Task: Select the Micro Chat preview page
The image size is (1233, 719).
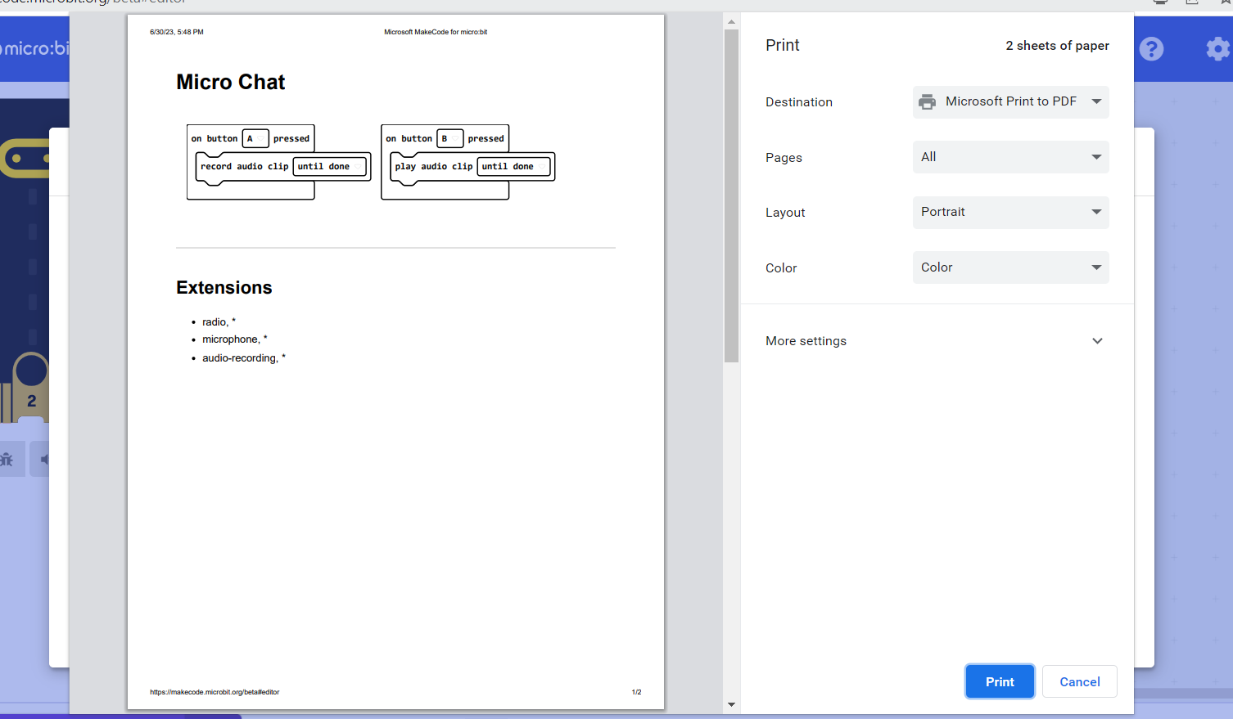Action: pos(395,360)
